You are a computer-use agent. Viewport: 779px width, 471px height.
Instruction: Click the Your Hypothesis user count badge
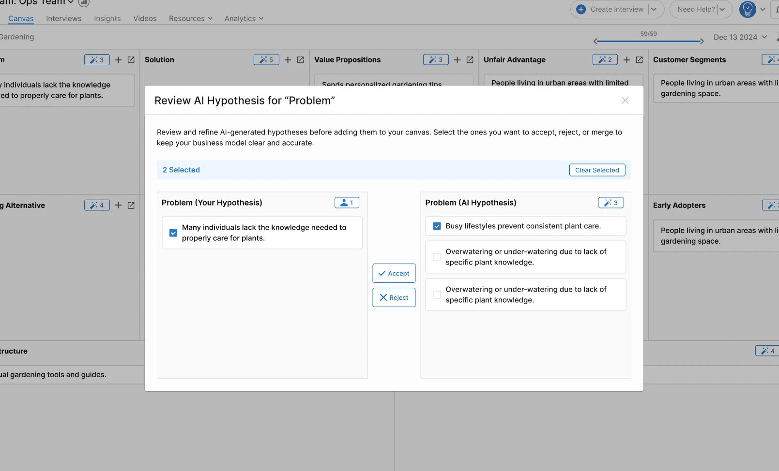coord(347,203)
